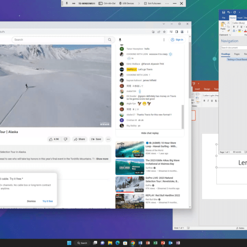247x247 pixels.
Task: Open text highlight color dropdown arrow in Word
Action: click(x=242, y=31)
